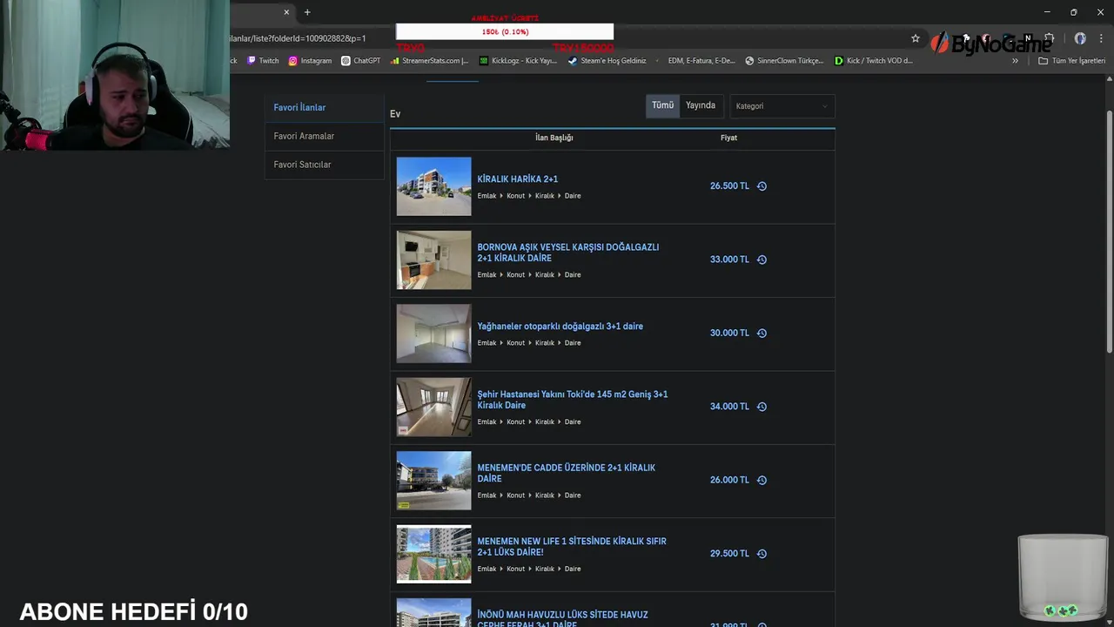The width and height of the screenshot is (1114, 627).
Task: Open Favori İlanlar in the sidebar
Action: 324,108
